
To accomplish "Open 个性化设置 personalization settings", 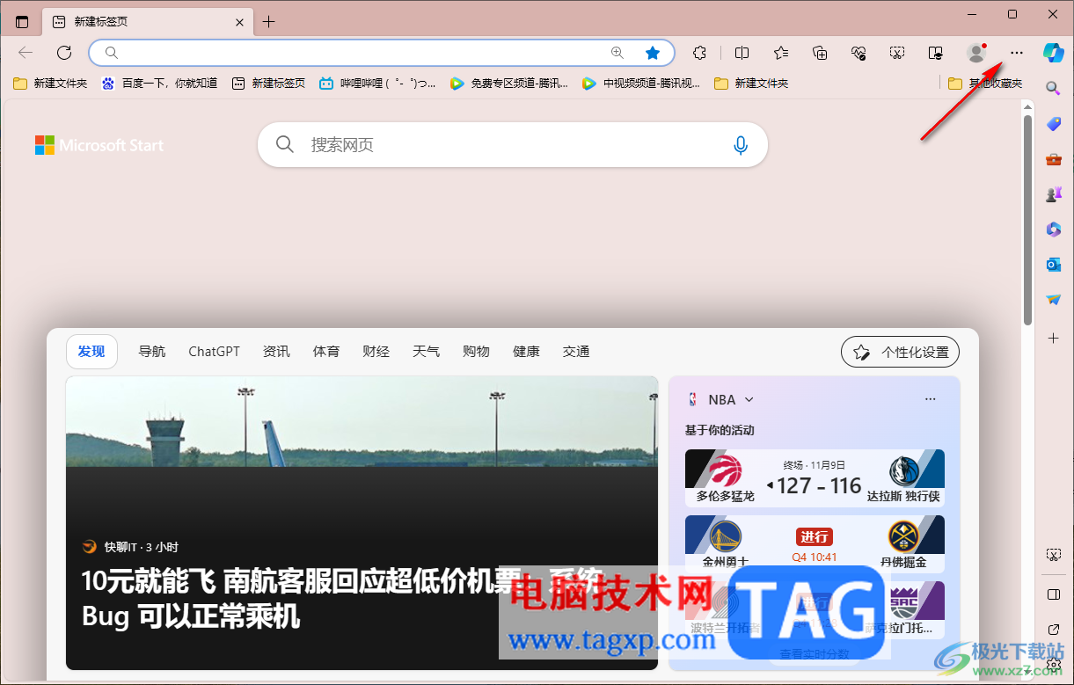I will point(899,351).
